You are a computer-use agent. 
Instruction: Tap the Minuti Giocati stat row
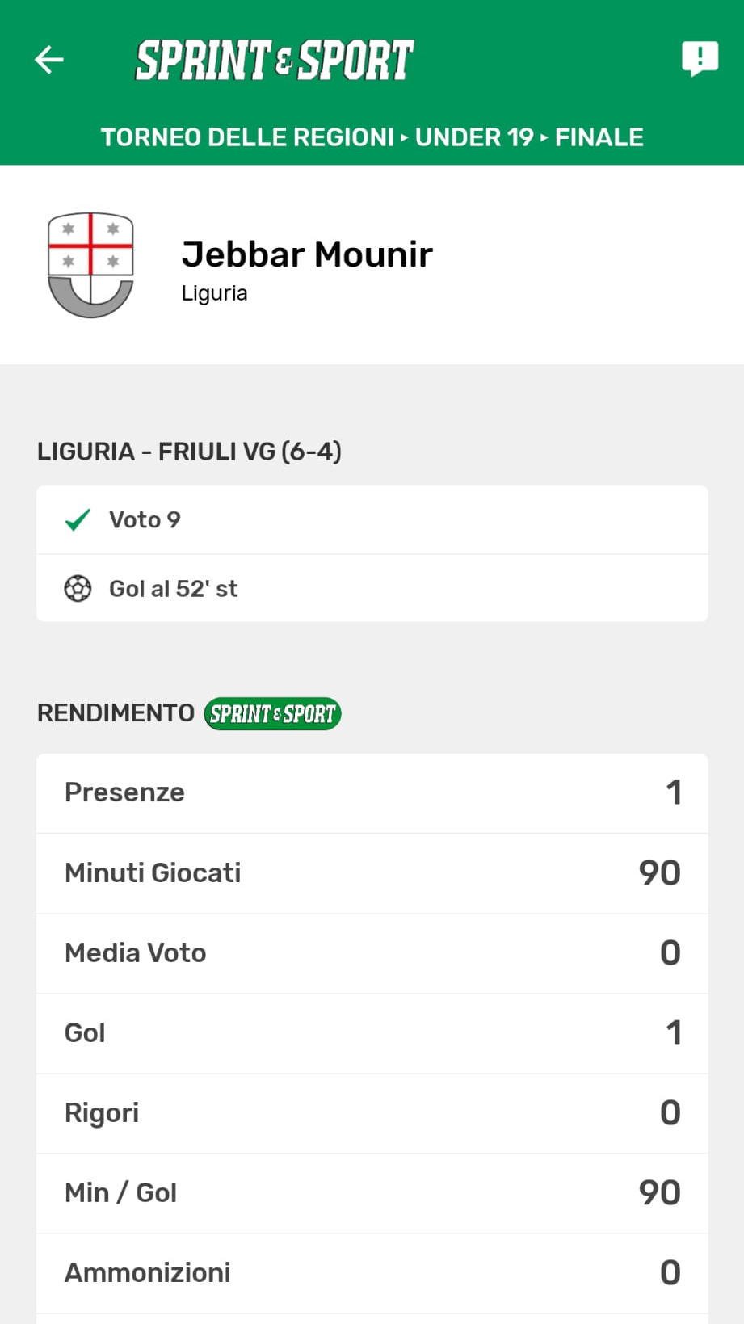(372, 872)
